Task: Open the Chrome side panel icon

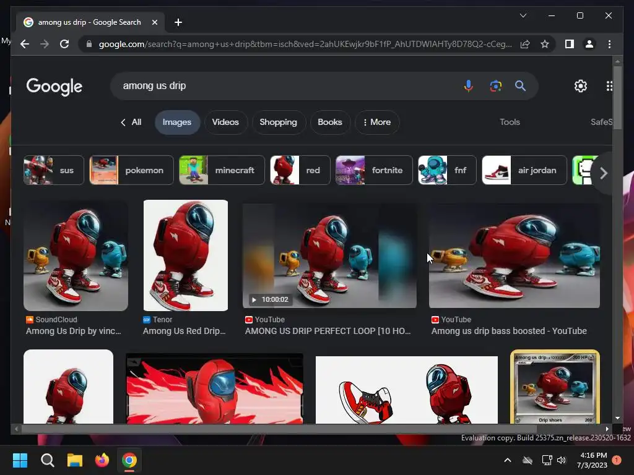Action: click(x=570, y=44)
